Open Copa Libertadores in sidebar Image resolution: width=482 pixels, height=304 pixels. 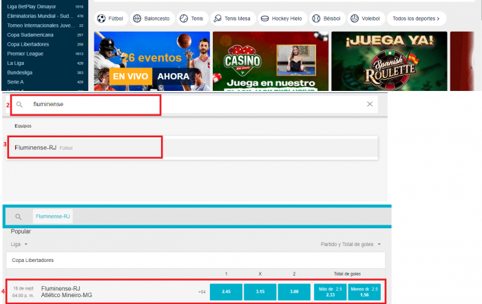[45, 44]
